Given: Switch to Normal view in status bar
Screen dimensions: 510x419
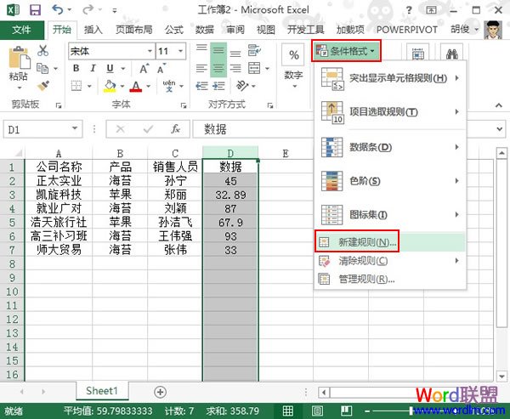Looking at the screenshot, I should coord(287,411).
